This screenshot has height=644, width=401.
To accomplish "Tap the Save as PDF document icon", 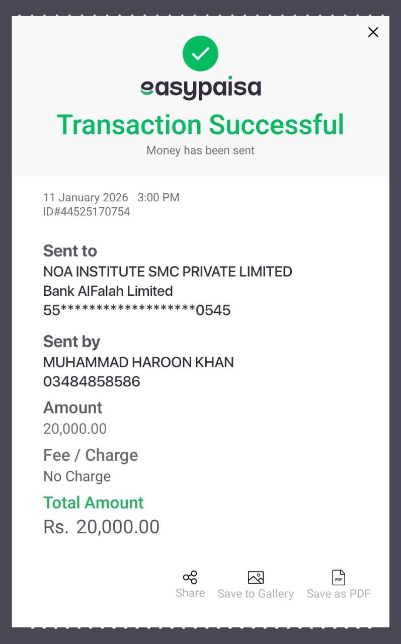I will coord(339,578).
